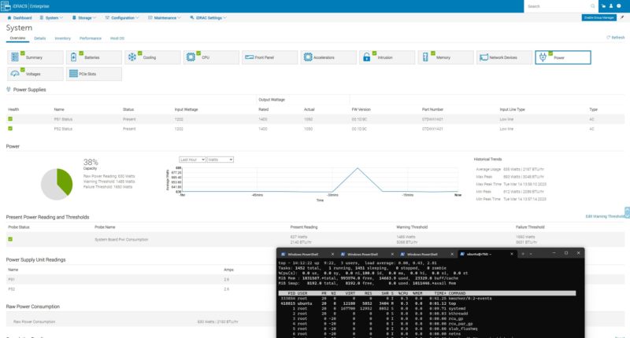Viewport: 630px width, 338px height.
Task: Select the CPU component tile
Action: click(211, 57)
